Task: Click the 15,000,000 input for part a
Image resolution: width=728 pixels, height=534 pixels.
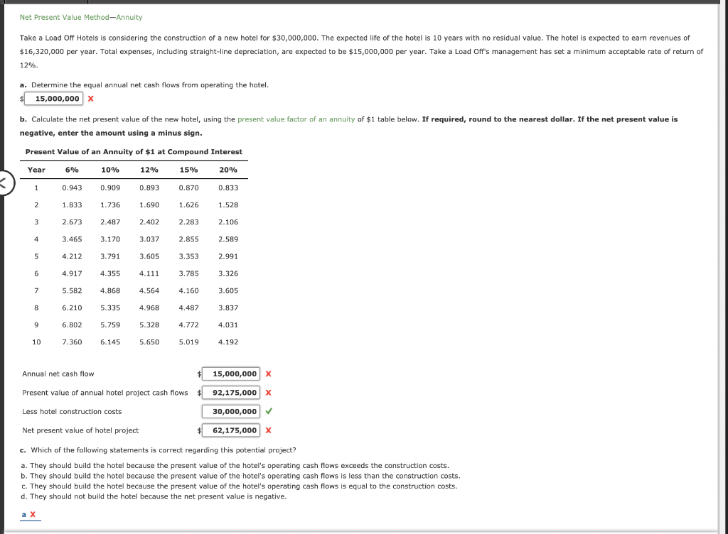Action: 54,99
